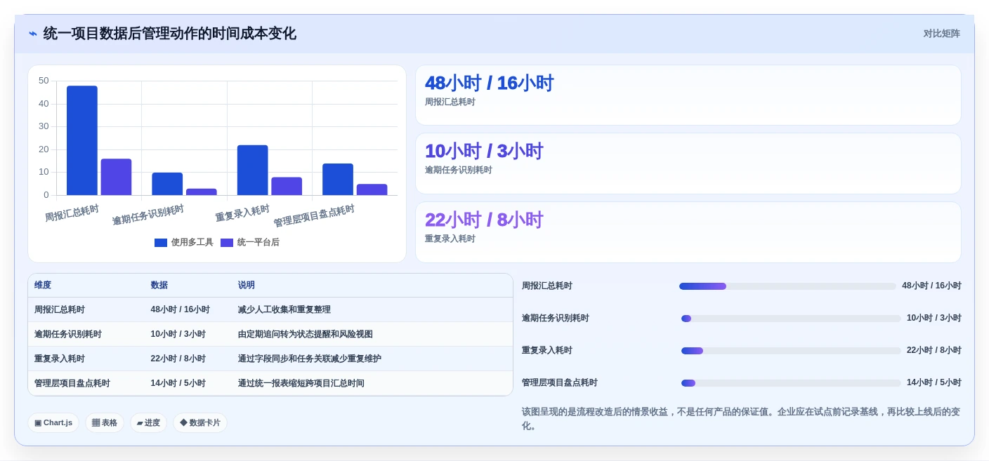This screenshot has width=989, height=461.
Task: Click the 数据 column header
Action: [159, 285]
